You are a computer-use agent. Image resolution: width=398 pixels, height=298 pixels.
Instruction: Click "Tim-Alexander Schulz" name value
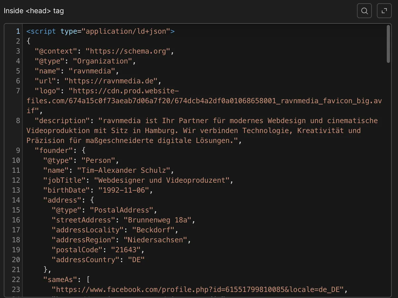click(124, 171)
